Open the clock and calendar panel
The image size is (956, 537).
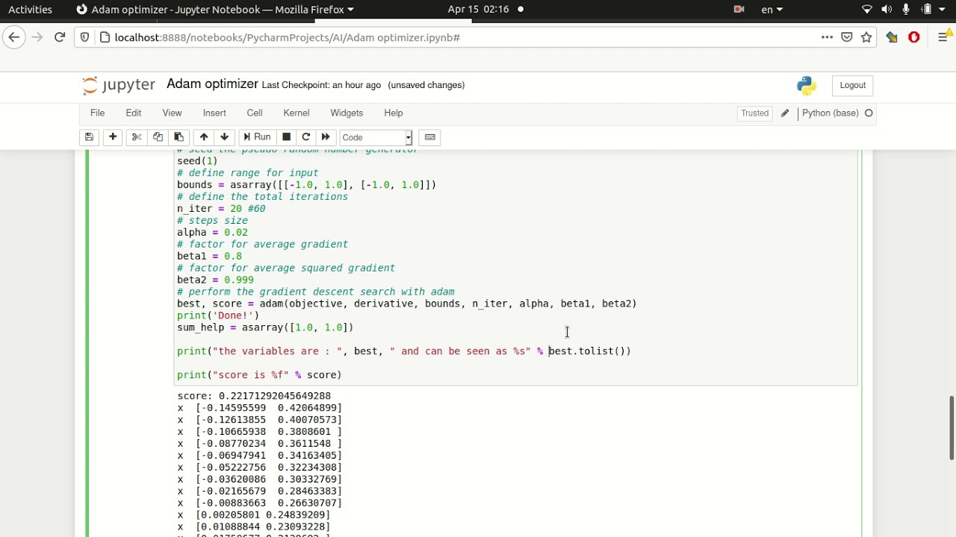pos(478,10)
